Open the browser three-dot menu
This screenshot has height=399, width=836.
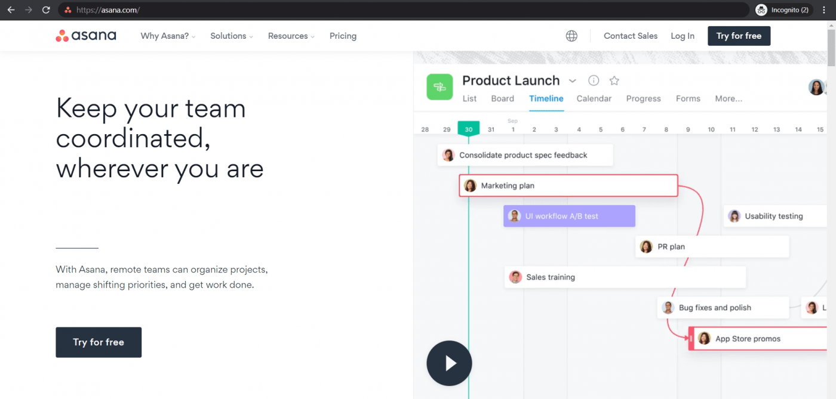824,10
